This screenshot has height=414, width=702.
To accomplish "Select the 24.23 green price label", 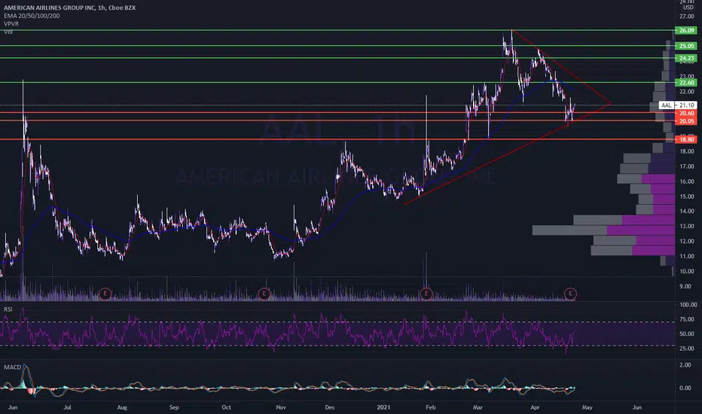I will (686, 58).
